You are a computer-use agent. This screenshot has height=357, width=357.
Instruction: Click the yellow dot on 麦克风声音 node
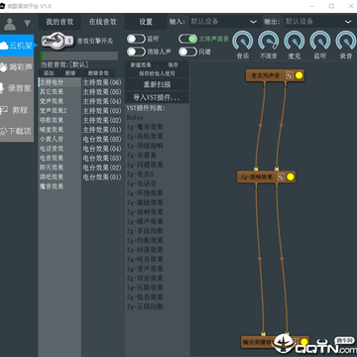pos(298,75)
